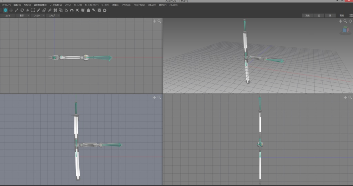Select the eraser tool icon
Image resolution: width=353 pixels, height=186 pixels.
[44, 10]
